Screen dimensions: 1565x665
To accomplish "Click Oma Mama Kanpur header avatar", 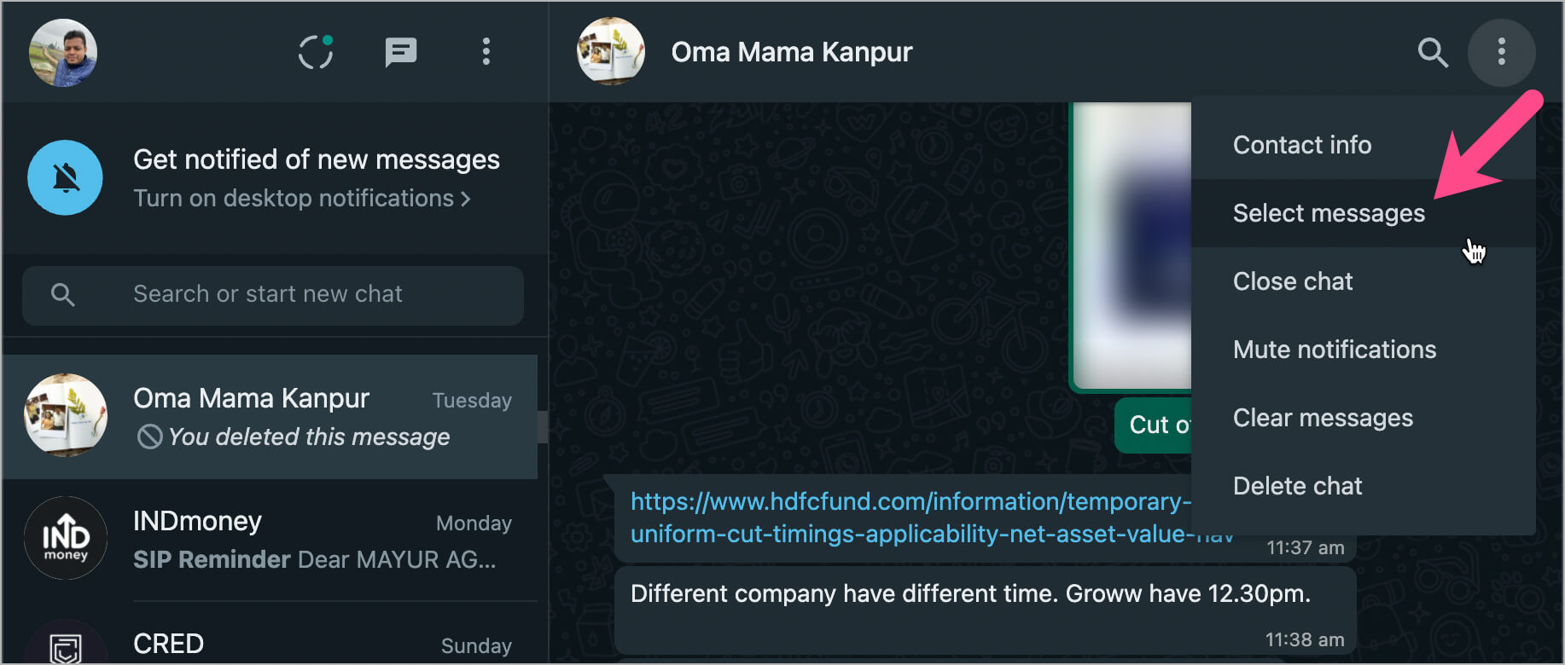I will (x=611, y=52).
